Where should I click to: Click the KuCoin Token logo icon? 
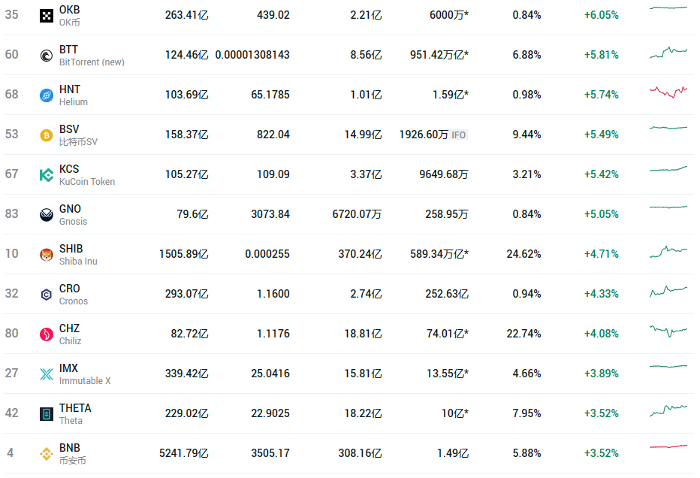click(46, 174)
